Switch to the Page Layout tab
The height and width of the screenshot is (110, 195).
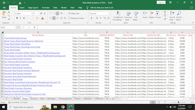pos(33,7)
